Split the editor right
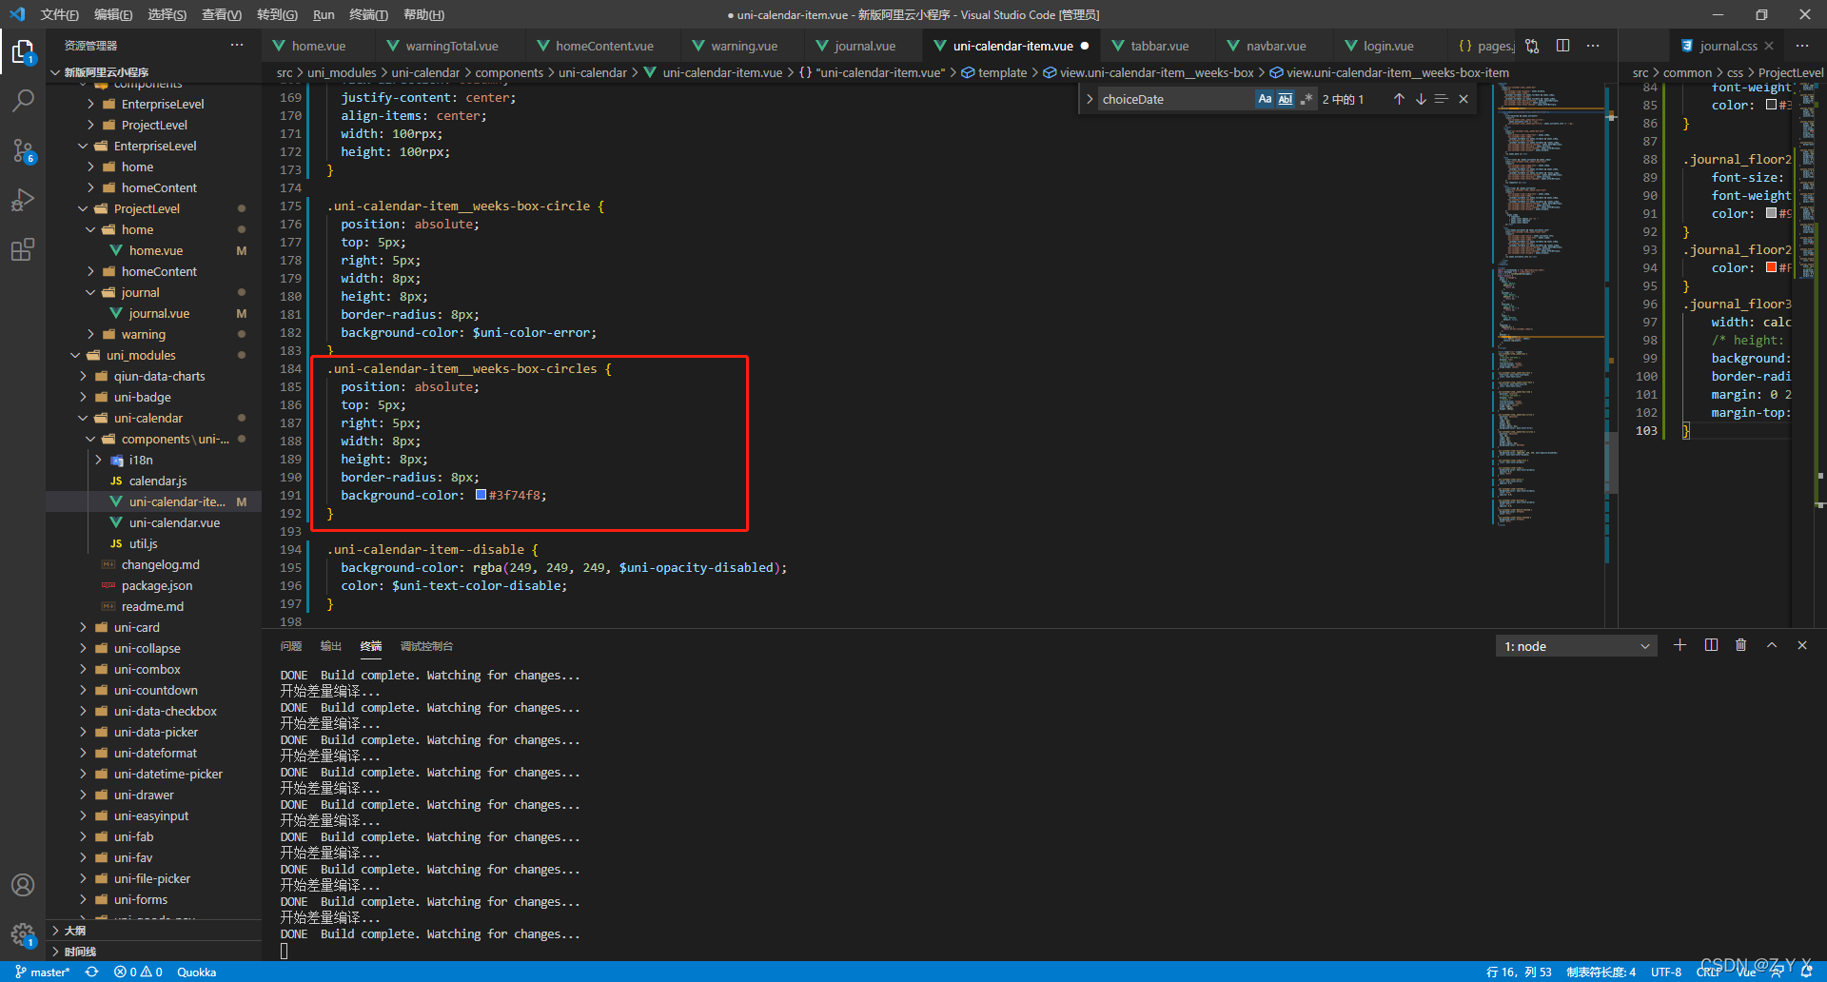 click(x=1562, y=46)
